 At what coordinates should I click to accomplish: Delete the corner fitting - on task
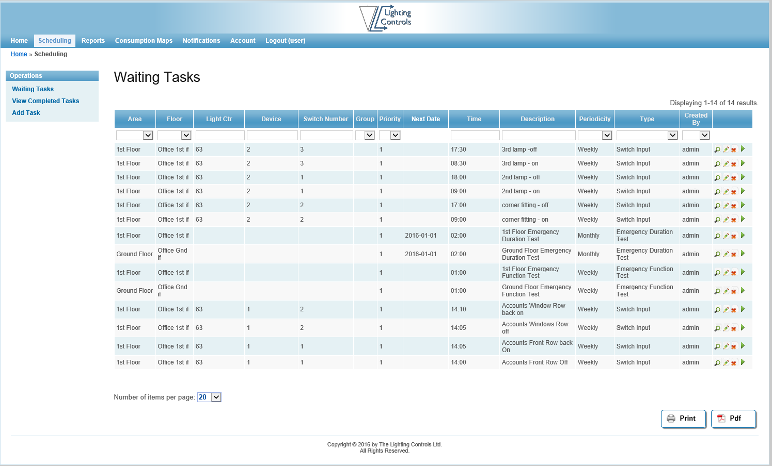click(733, 220)
